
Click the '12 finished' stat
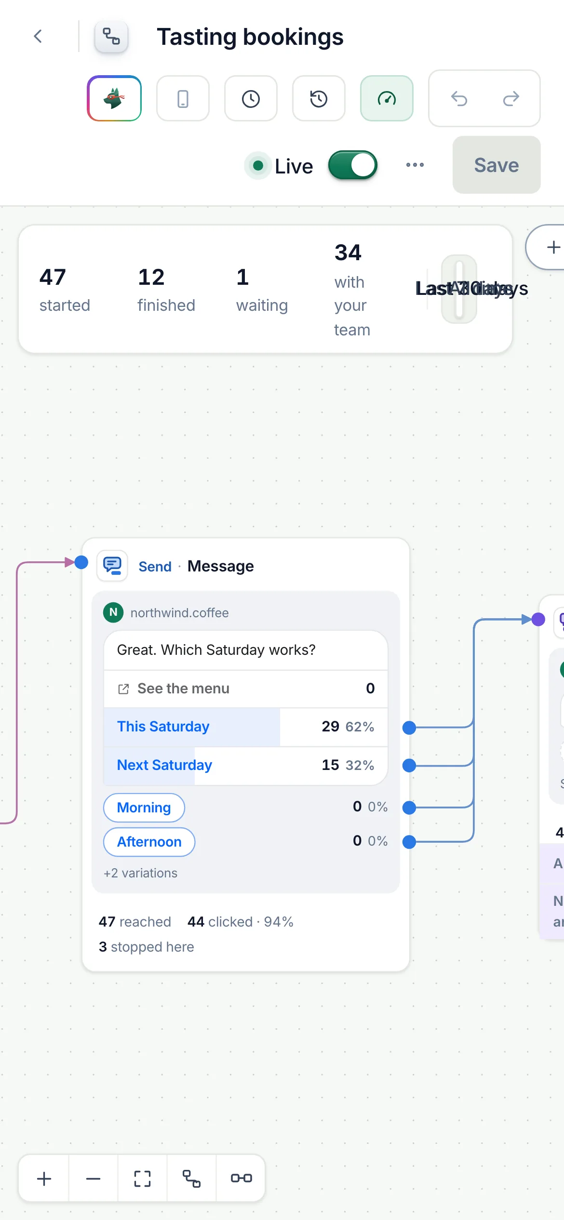click(x=166, y=290)
